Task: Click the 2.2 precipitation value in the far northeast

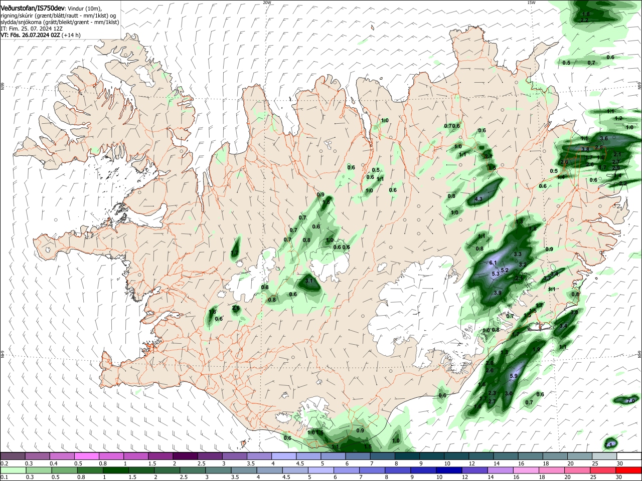Action: (x=584, y=20)
